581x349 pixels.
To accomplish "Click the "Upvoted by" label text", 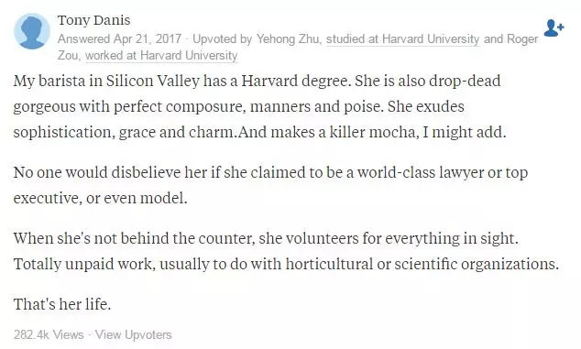I will [x=223, y=38].
